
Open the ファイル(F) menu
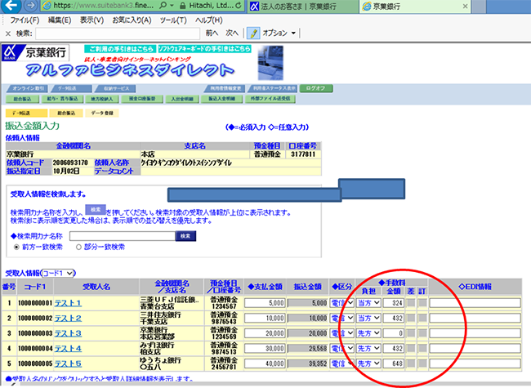(25, 20)
